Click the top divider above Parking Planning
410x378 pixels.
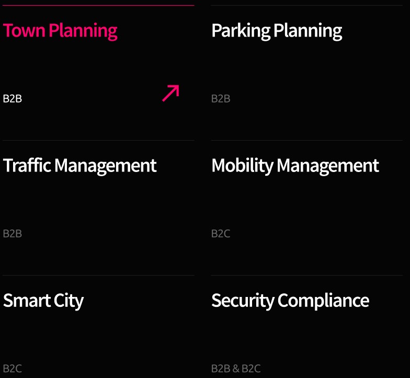click(306, 5)
